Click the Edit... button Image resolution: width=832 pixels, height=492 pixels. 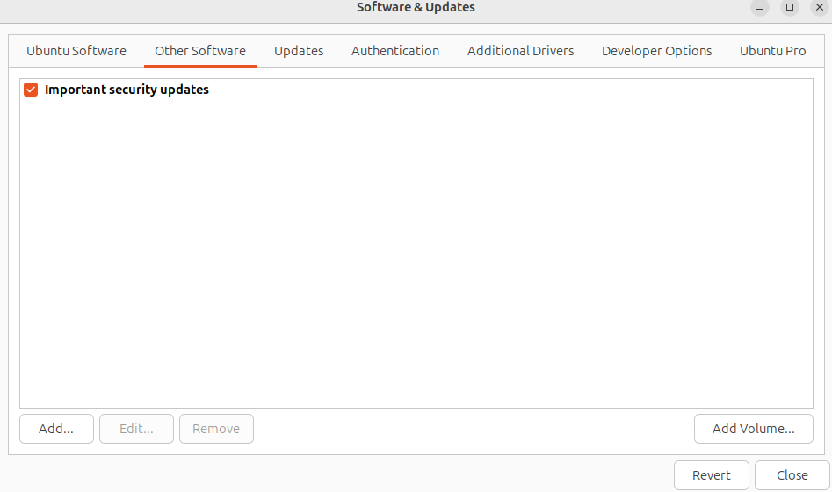coord(136,429)
